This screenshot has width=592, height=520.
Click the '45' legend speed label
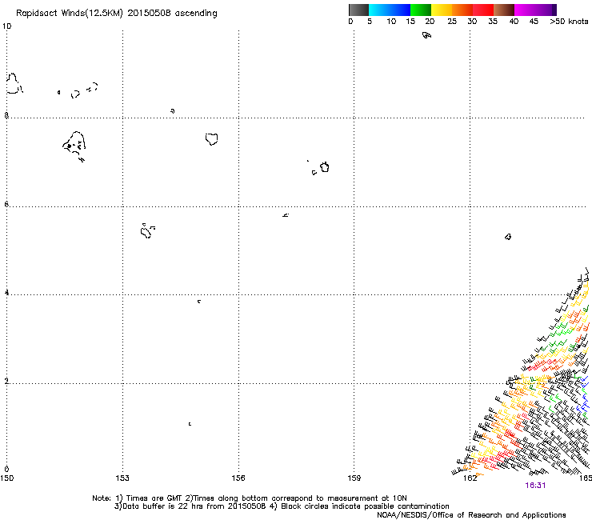coord(534,22)
